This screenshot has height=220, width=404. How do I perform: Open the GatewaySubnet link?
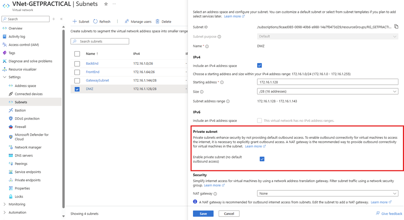97,80
